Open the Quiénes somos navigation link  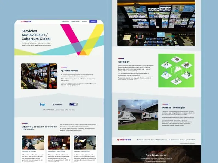[x=75, y=21]
